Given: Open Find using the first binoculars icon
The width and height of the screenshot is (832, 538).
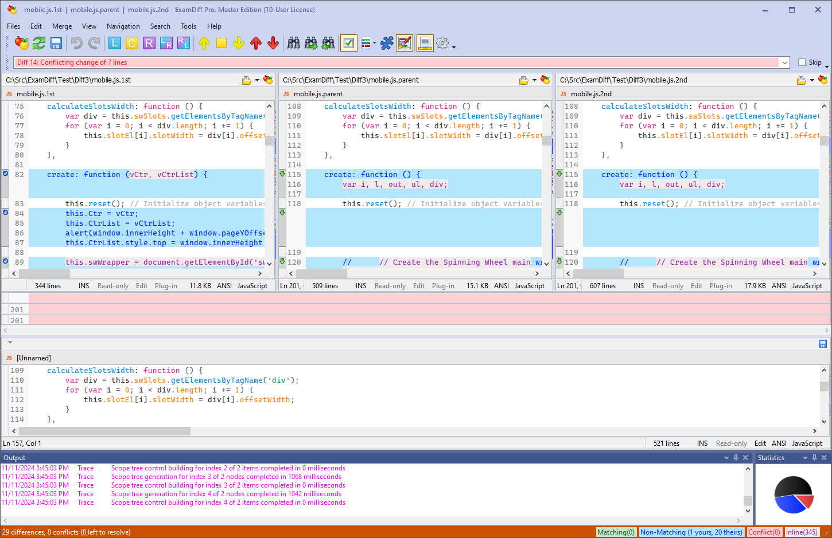Looking at the screenshot, I should tap(294, 43).
